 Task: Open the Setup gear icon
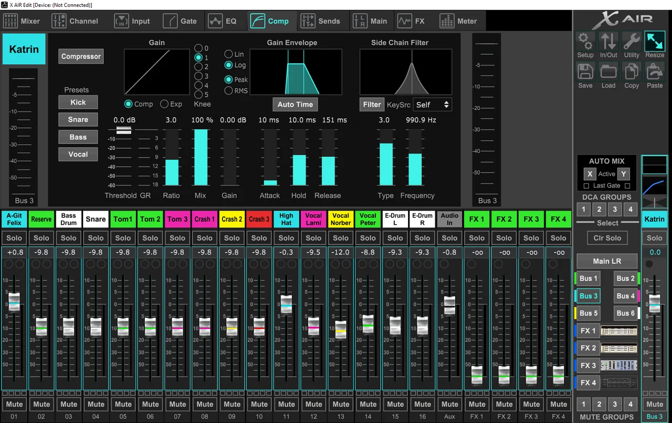point(585,42)
